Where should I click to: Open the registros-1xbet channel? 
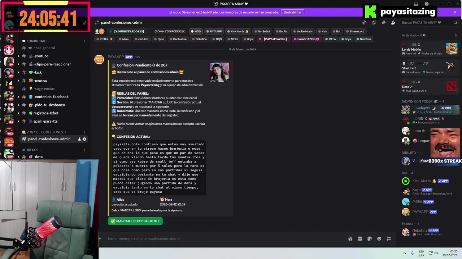click(54, 113)
